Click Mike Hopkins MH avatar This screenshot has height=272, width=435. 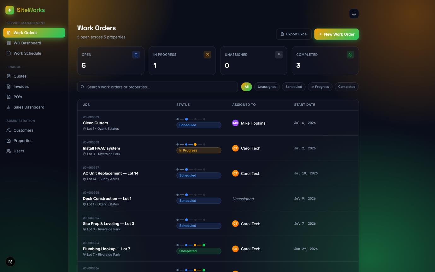point(235,123)
